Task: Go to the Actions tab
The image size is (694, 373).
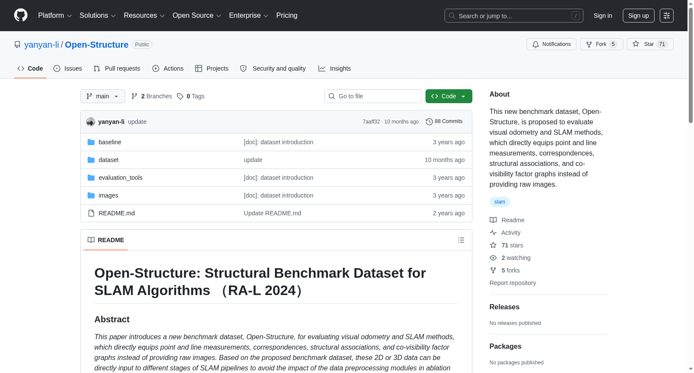Action: pos(168,68)
